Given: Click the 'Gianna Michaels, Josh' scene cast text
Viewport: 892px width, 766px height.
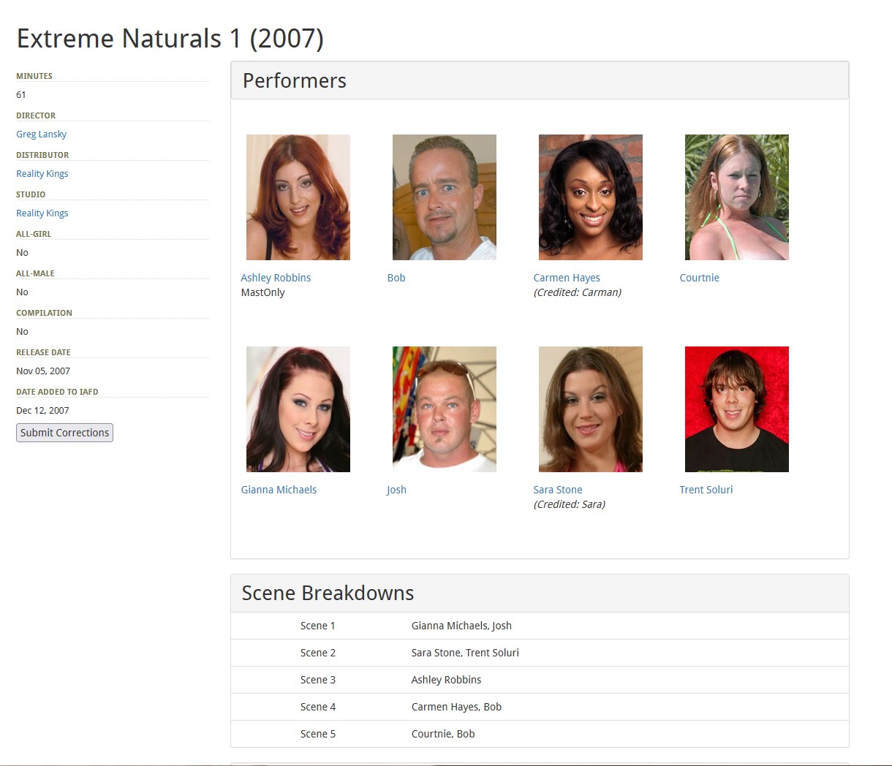Looking at the screenshot, I should pos(461,626).
